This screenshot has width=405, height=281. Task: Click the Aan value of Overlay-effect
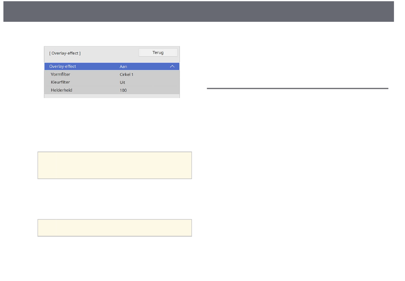pyautogui.click(x=123, y=67)
